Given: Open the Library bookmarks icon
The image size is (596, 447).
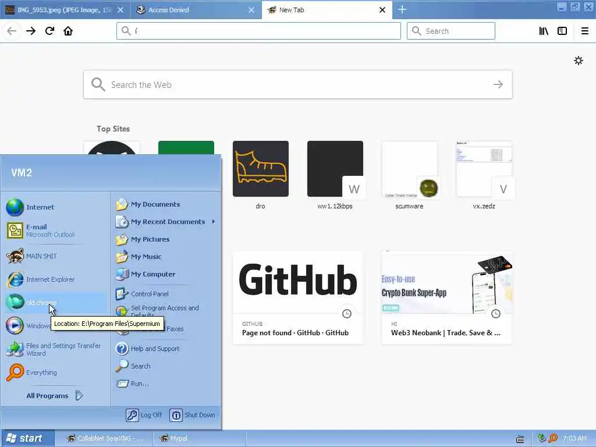Looking at the screenshot, I should coord(544,31).
